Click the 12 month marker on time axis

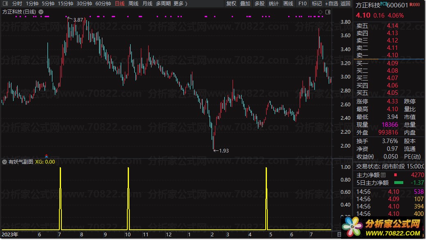pos(169,235)
